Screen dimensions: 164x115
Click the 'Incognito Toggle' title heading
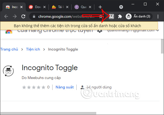click(x=50, y=68)
